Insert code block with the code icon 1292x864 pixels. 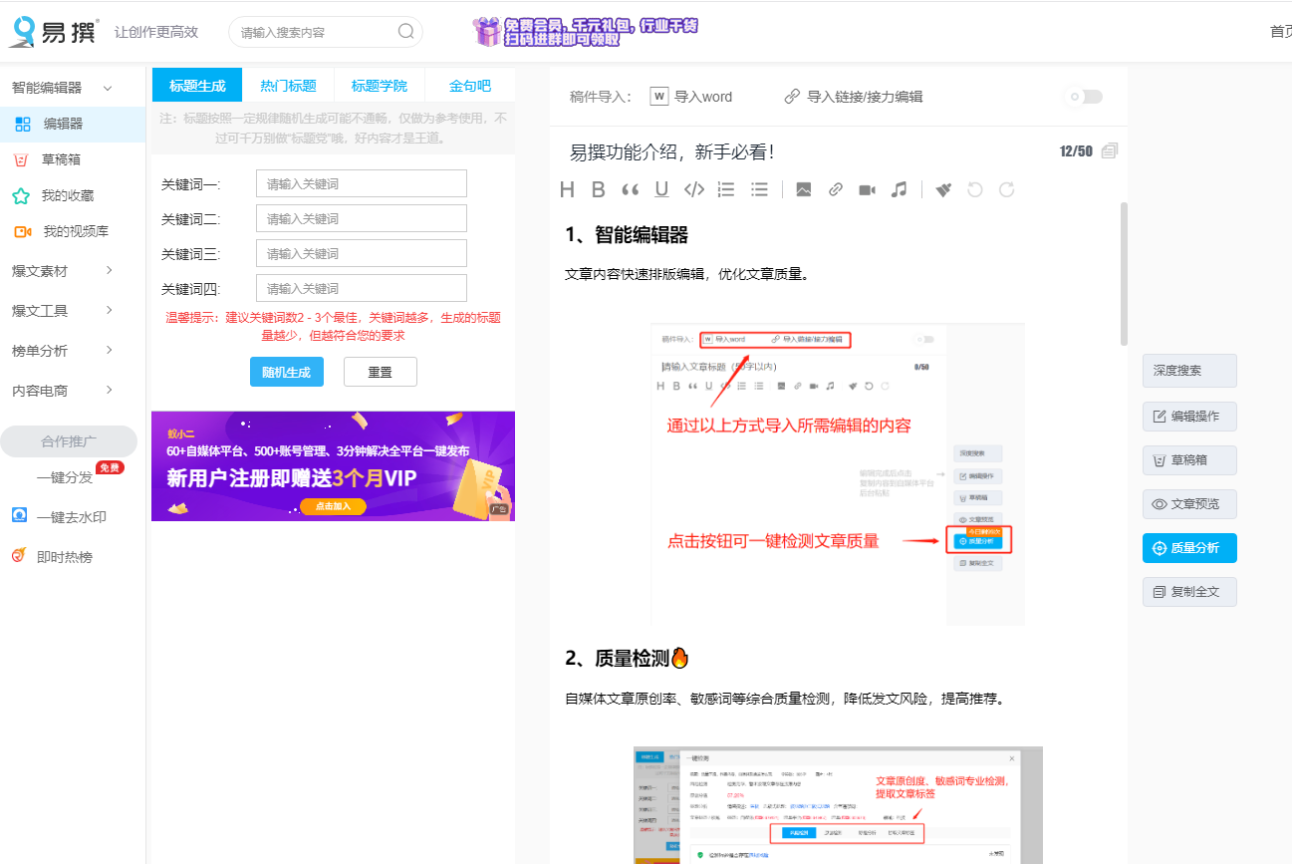694,189
